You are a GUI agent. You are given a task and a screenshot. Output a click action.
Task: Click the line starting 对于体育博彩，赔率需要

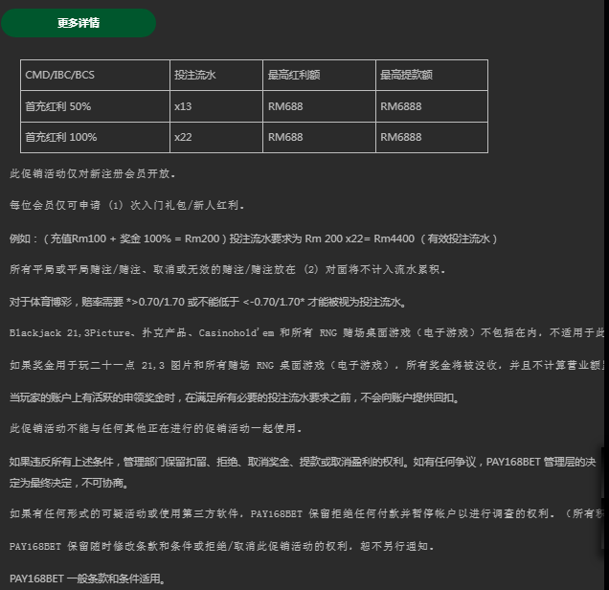point(208,302)
